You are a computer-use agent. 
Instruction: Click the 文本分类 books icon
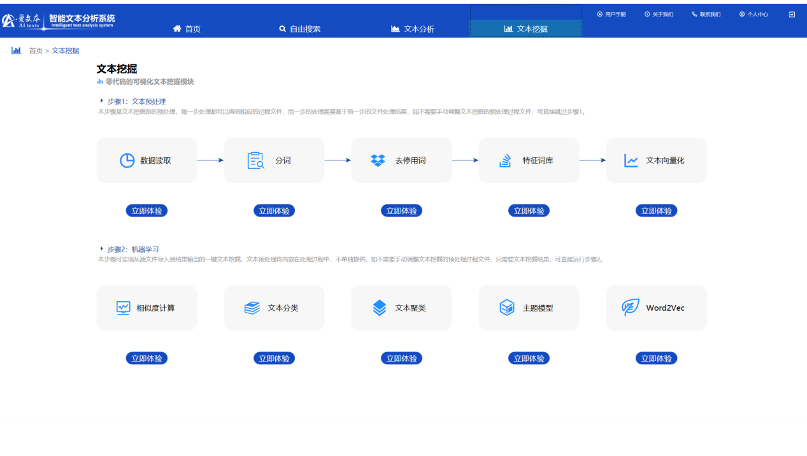pyautogui.click(x=252, y=308)
